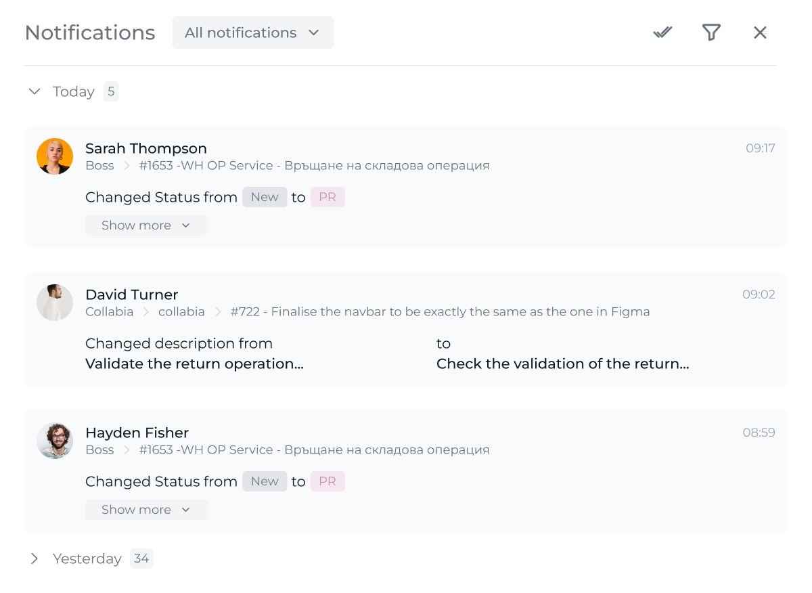Click the count badge next to Yesterday
812x593 pixels.
pos(141,558)
